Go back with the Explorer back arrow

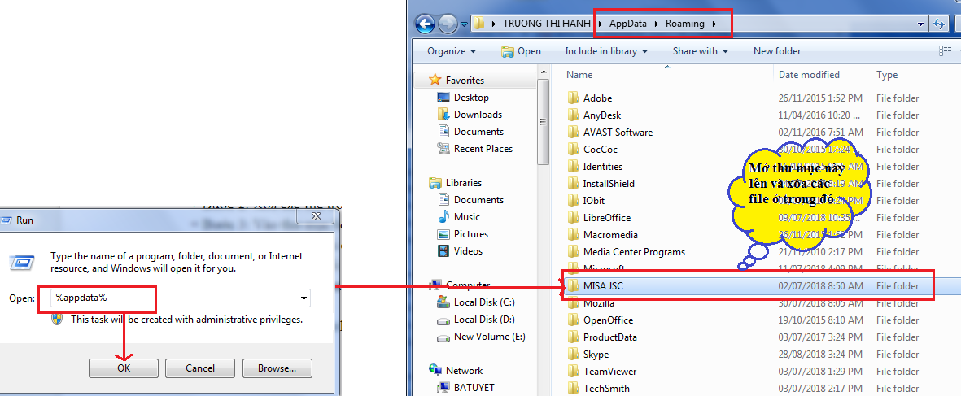point(425,24)
